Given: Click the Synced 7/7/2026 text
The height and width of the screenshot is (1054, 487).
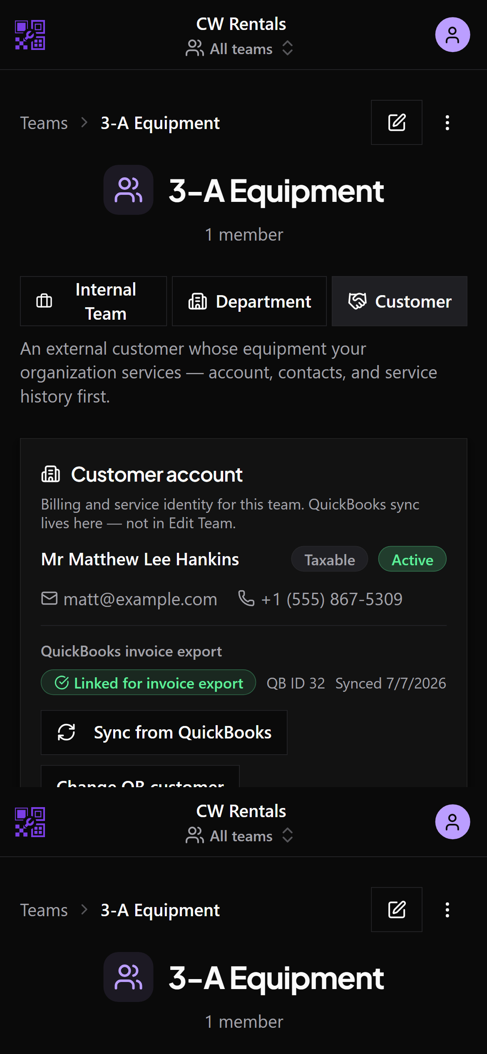Looking at the screenshot, I should [391, 684].
